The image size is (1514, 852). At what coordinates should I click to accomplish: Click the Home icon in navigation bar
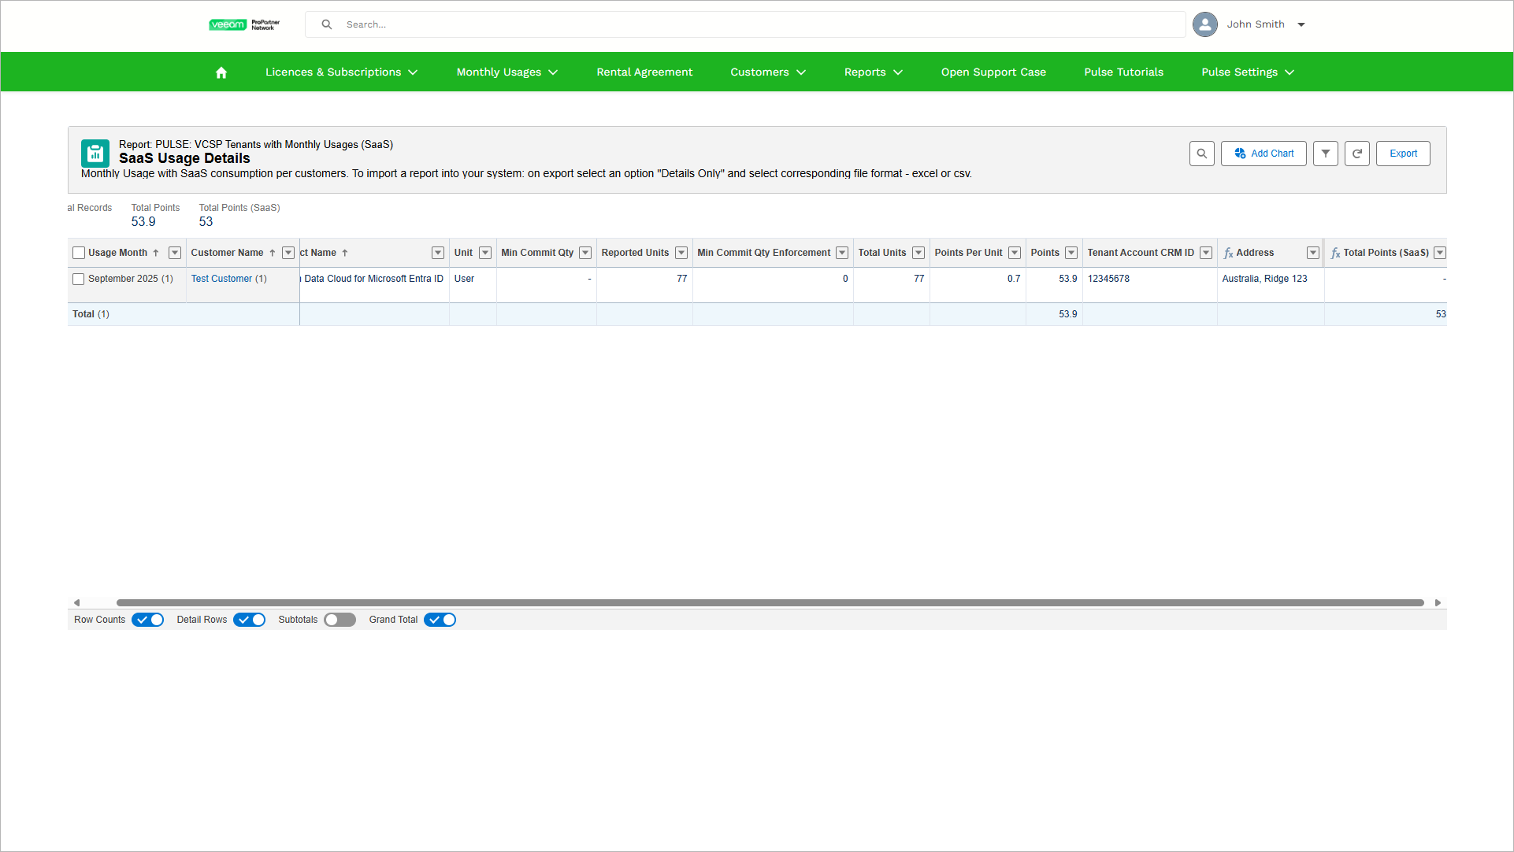tap(221, 72)
